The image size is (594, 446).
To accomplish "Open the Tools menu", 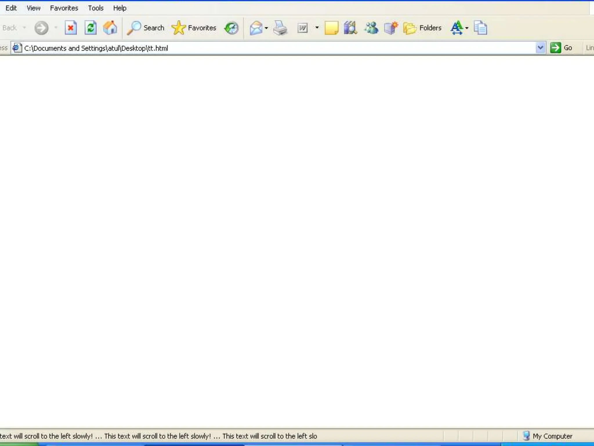I will (x=96, y=8).
